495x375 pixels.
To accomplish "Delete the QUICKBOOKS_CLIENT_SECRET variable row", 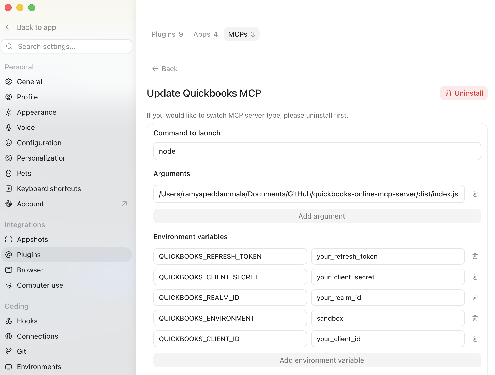I will tap(475, 277).
